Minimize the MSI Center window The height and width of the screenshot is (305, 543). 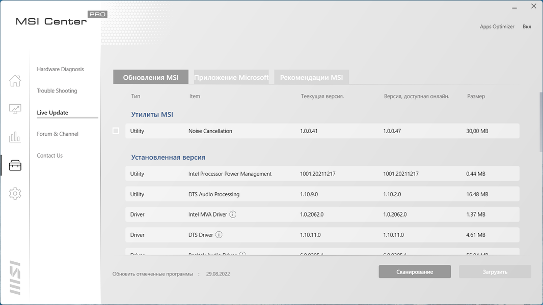514,8
